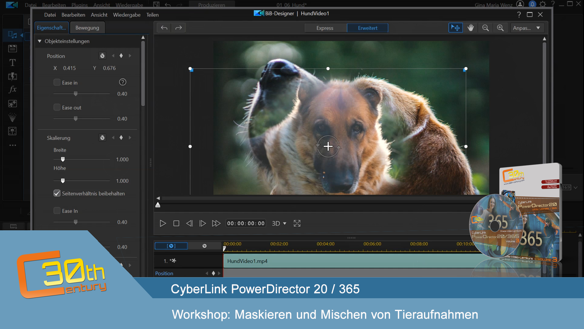
Task: Switch to Express mode
Action: [325, 28]
